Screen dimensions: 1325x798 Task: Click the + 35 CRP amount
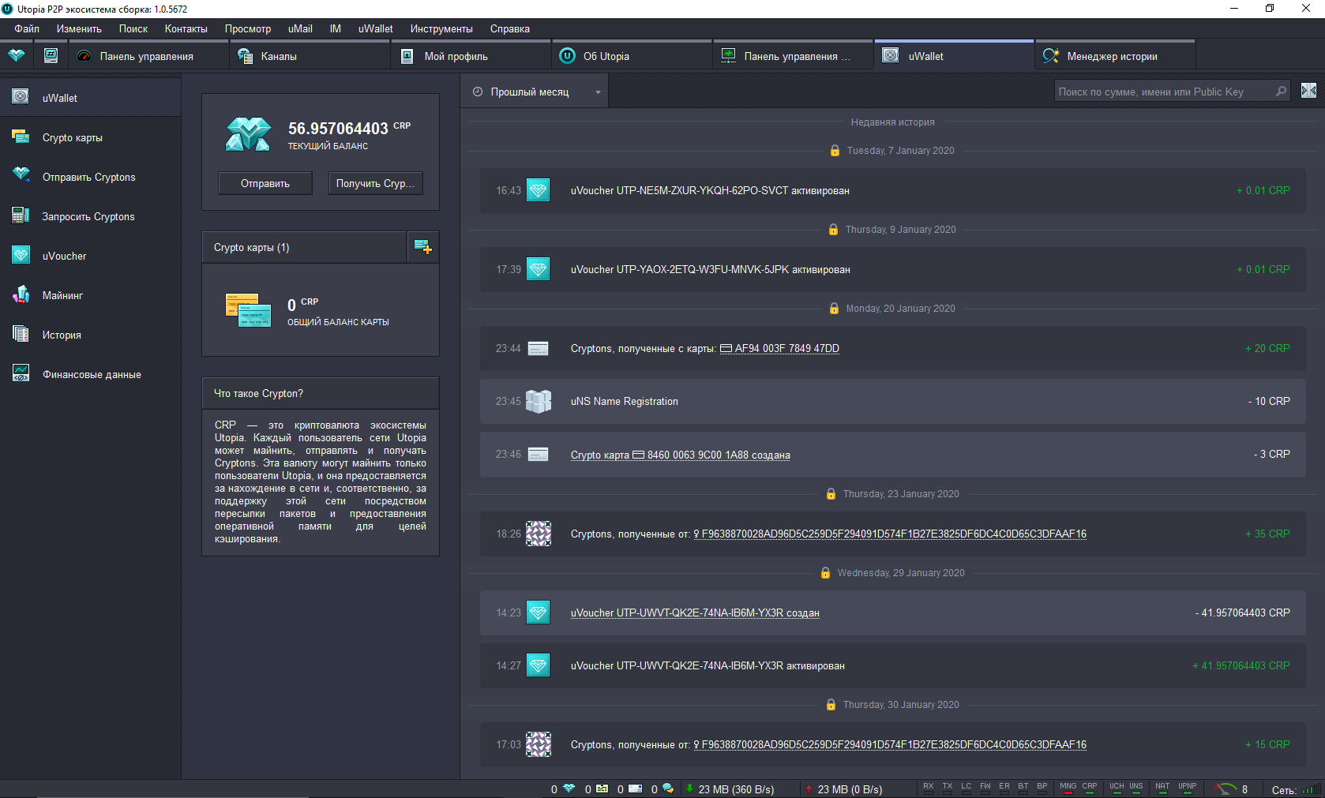(1267, 534)
